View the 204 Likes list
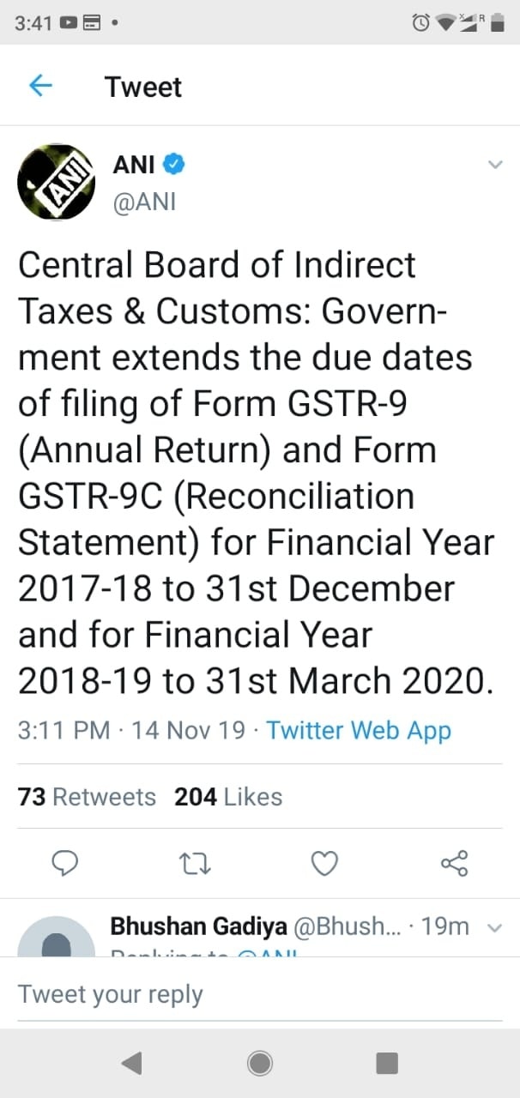 [x=228, y=797]
